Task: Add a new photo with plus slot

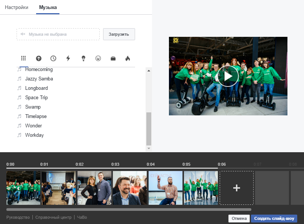Action: click(x=237, y=188)
